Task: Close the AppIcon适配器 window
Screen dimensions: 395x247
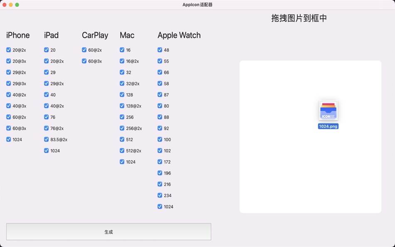Action: point(4,5)
